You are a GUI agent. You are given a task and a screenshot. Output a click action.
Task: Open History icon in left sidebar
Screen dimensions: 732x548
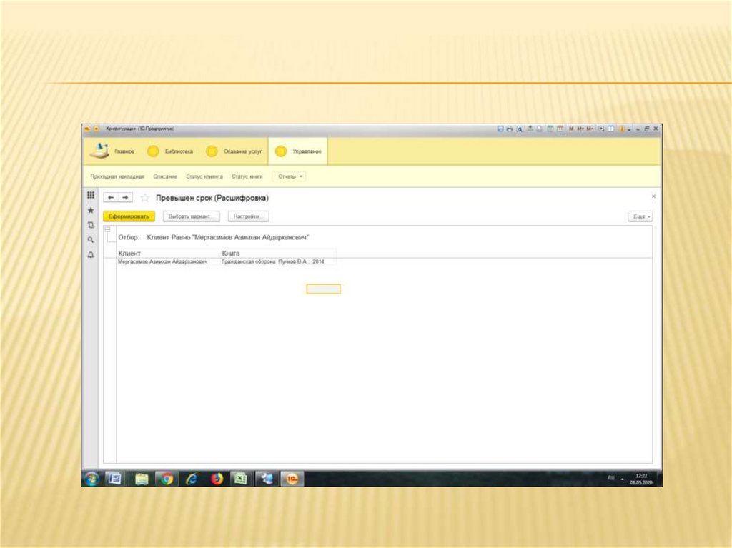91,225
